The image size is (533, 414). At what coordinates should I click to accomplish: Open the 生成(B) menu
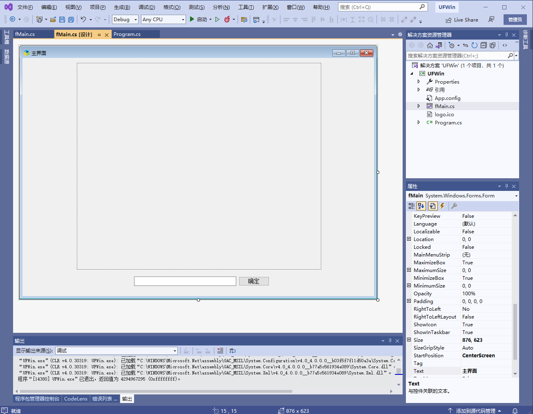(x=122, y=7)
